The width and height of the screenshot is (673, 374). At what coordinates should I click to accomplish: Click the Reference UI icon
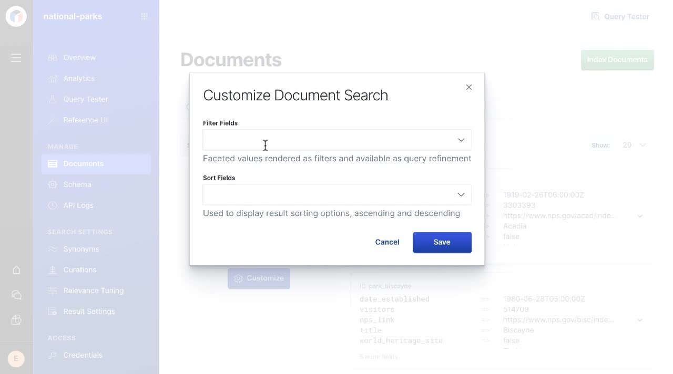[x=52, y=120]
